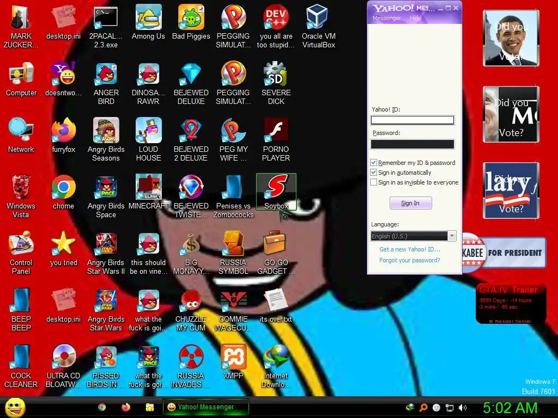Select the LOUD HOUSE desktop icon
558x418 pixels.
(148, 140)
